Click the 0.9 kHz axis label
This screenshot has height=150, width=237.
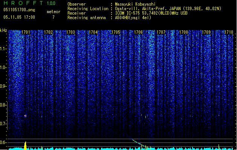(3, 86)
